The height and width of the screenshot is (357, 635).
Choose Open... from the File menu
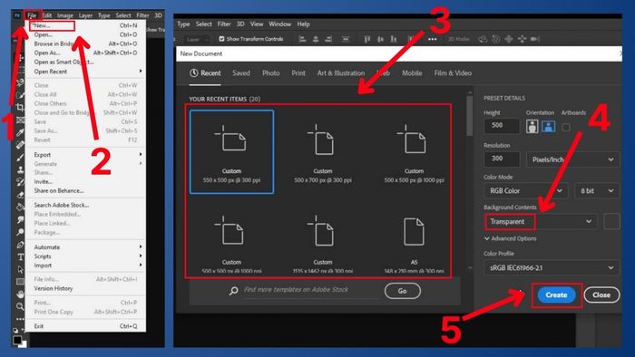pos(85,34)
